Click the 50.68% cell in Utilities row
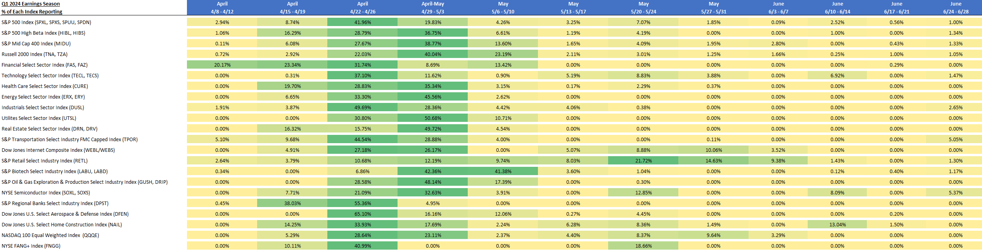 click(433, 118)
